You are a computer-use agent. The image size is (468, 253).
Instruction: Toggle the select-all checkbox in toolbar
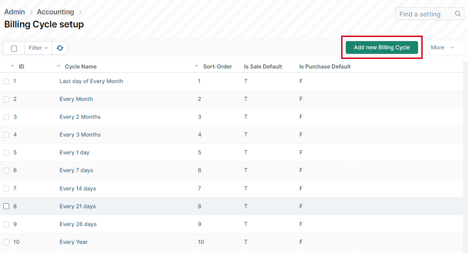[x=14, y=48]
